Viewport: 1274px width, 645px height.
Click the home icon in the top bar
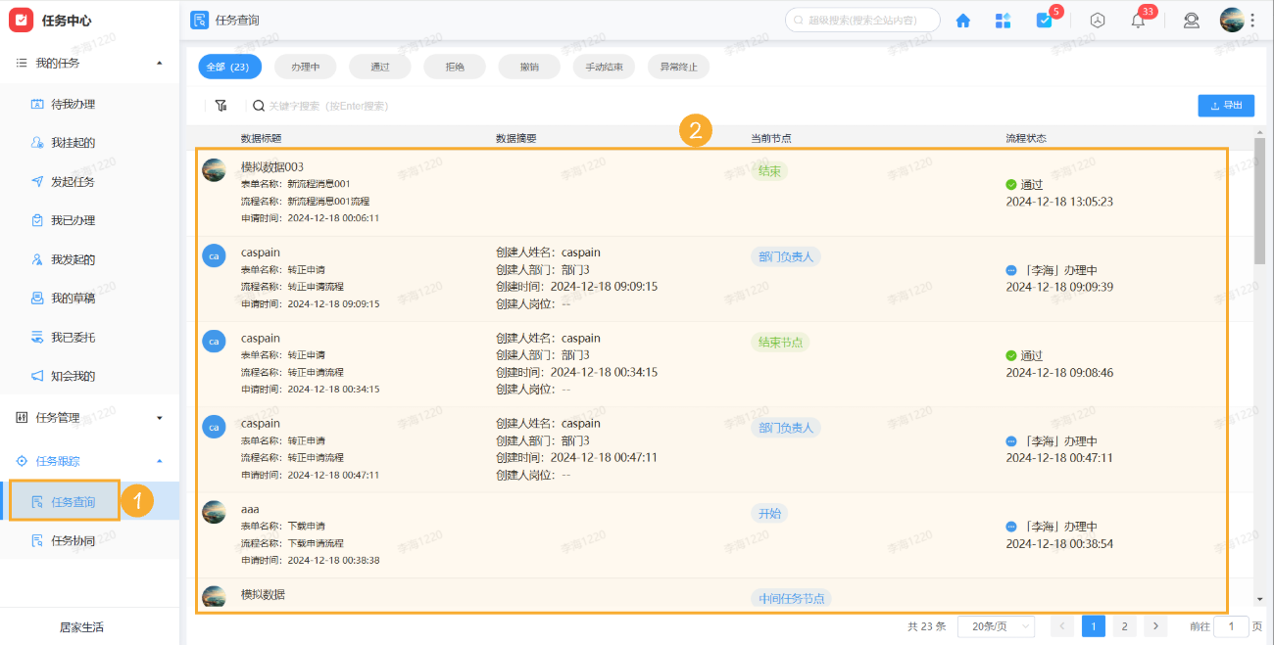point(962,20)
